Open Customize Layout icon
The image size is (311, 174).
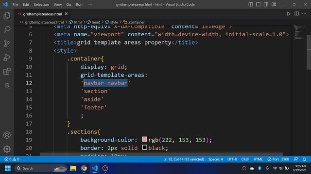(x=274, y=4)
